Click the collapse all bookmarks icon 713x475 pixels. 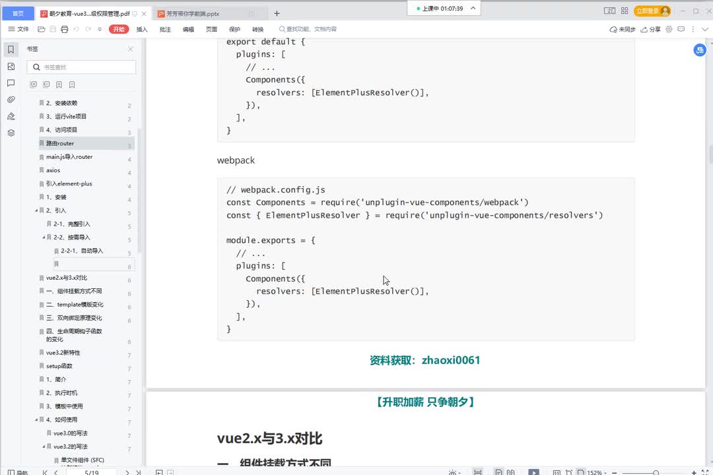46,84
